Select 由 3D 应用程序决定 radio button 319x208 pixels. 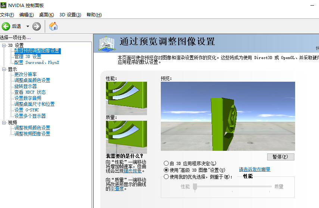tap(166, 163)
